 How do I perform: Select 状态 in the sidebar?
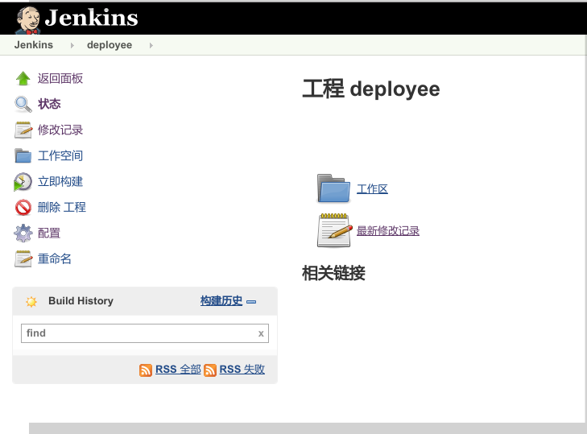[x=49, y=104]
